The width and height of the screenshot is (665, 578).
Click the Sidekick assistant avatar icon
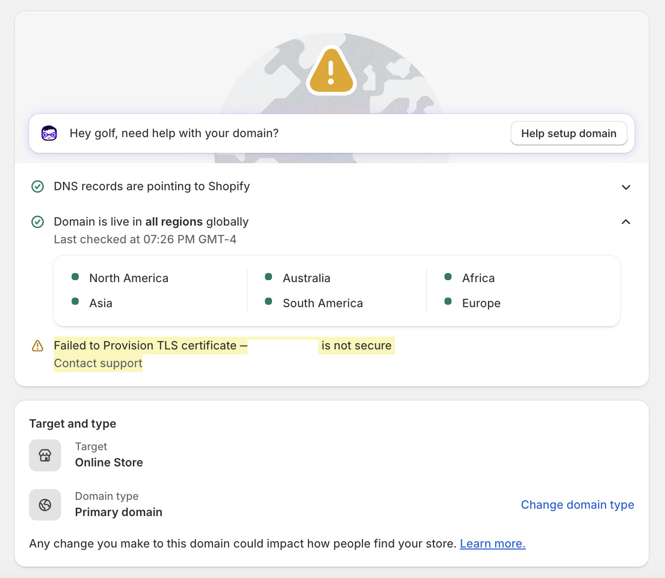pos(49,133)
